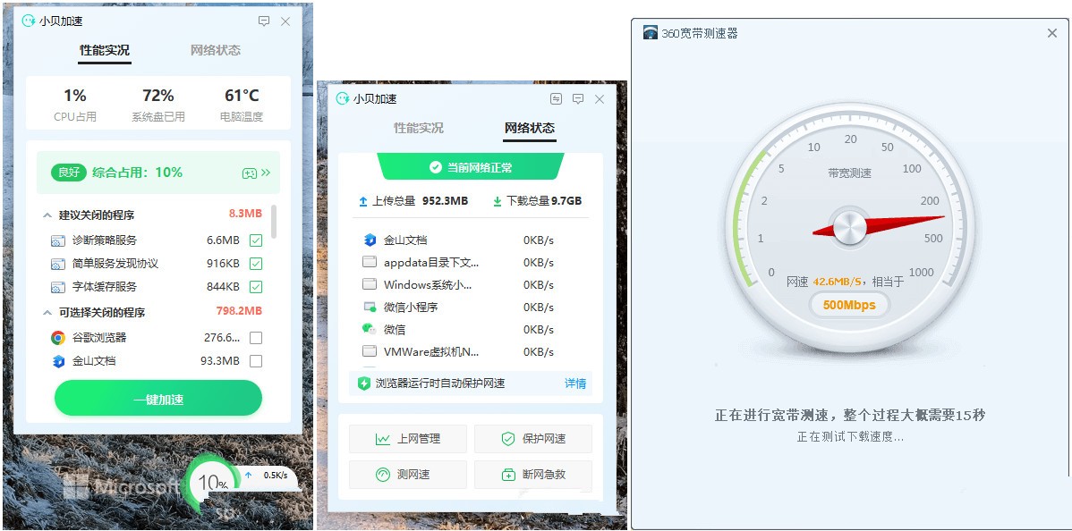Click the appdata目录下文 process icon
Image resolution: width=1072 pixels, height=531 pixels.
click(x=370, y=263)
